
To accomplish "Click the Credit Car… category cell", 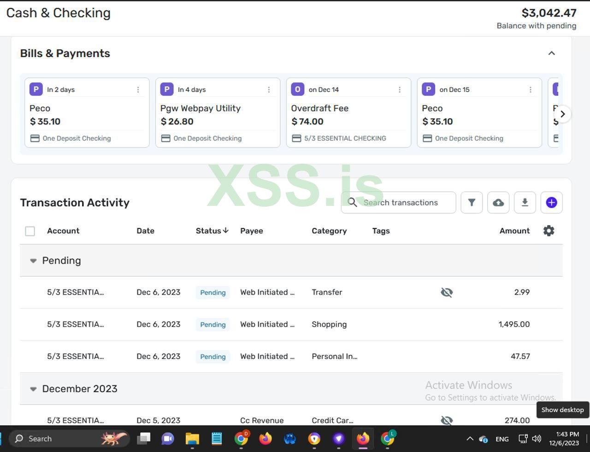I will coord(332,420).
